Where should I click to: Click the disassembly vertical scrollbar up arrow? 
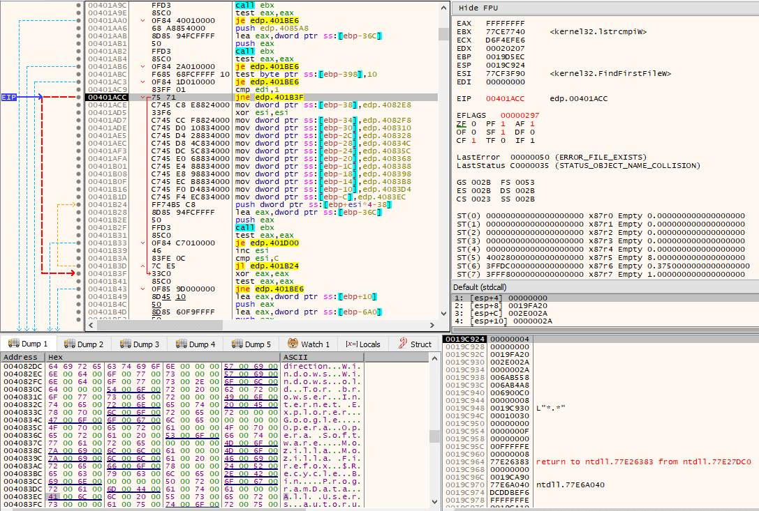pyautogui.click(x=443, y=8)
